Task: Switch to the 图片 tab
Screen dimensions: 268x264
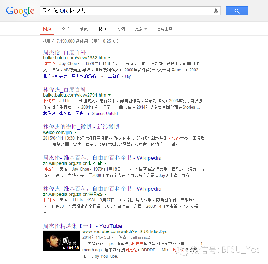Action: click(66, 29)
